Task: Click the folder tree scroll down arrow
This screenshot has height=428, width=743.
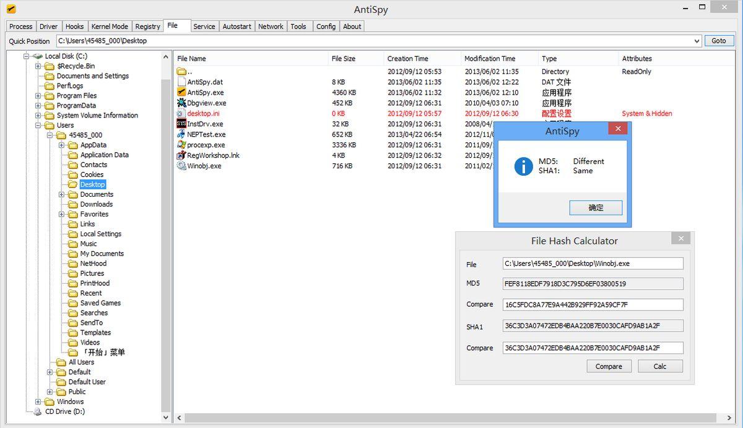Action: 165,418
